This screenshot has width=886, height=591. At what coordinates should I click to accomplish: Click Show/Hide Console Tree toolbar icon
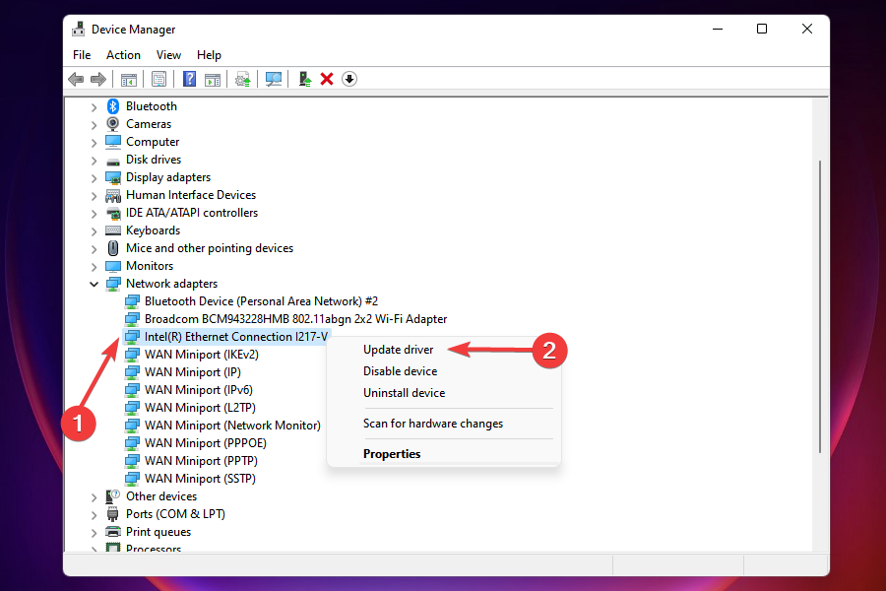tap(129, 79)
